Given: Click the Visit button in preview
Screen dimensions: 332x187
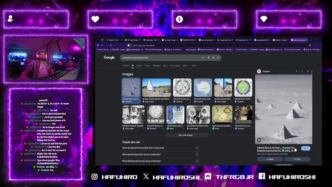Looking at the screenshot, I should (x=306, y=148).
